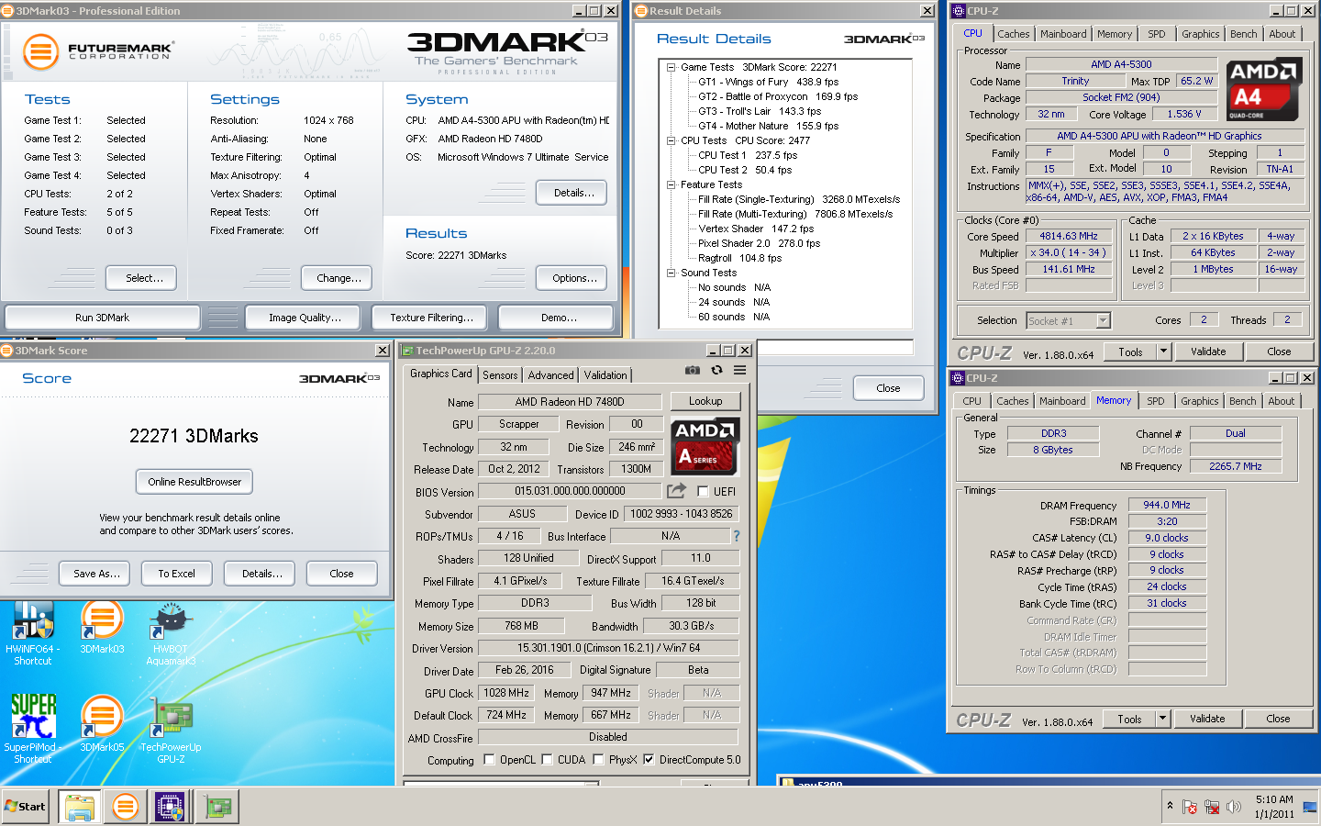
Task: Open the Validation tab in GPU-Z
Action: (605, 374)
